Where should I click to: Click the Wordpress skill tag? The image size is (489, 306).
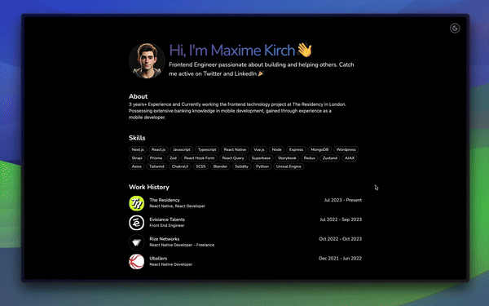(346, 149)
